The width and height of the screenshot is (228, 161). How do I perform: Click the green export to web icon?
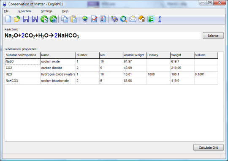53,19
